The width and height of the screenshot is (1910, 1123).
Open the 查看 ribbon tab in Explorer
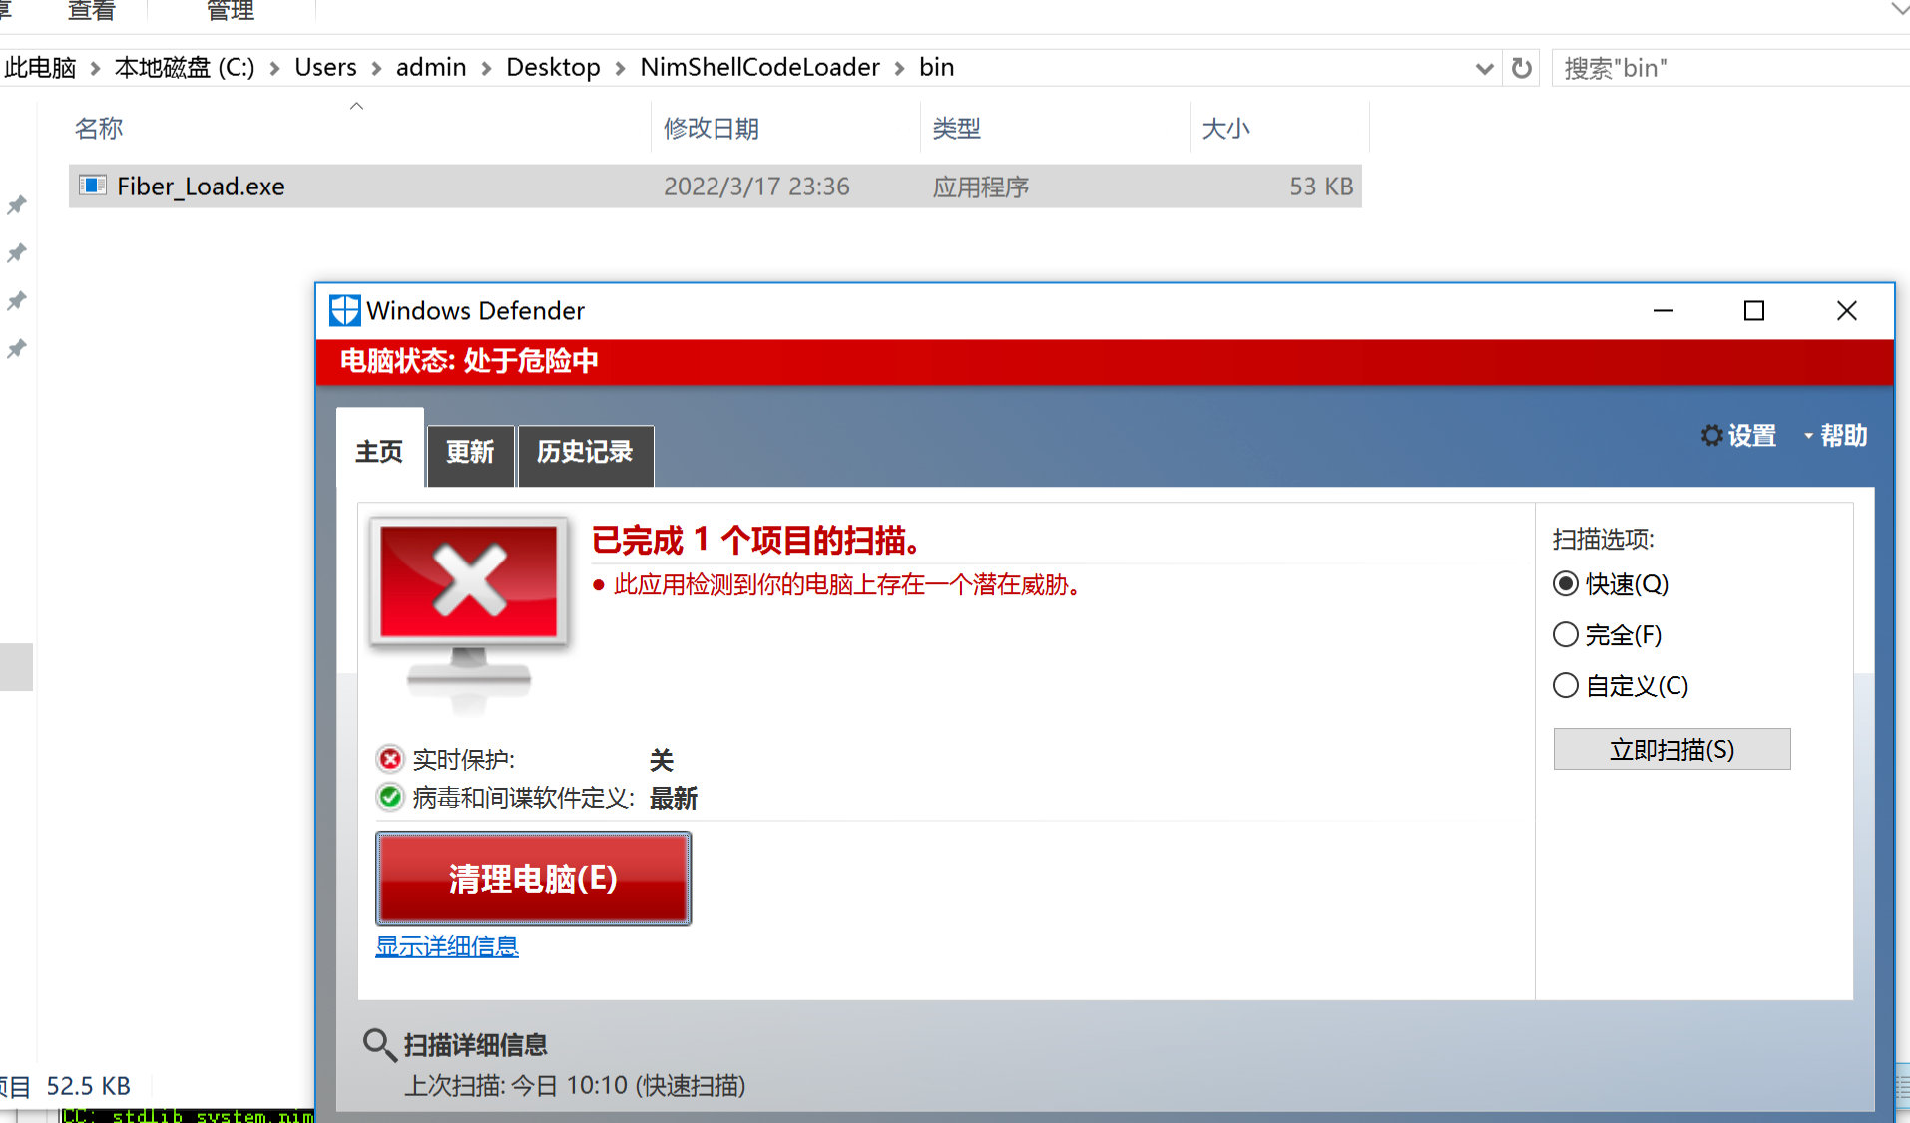(x=91, y=11)
